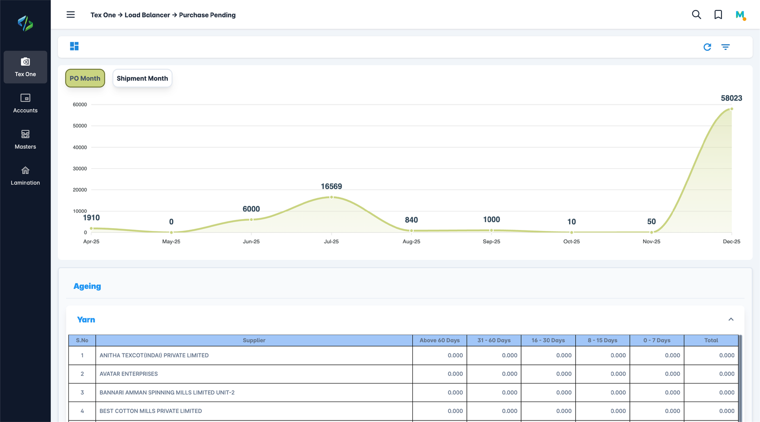Collapse the Yarn section chevron
Viewport: 760px width, 422px height.
[731, 319]
